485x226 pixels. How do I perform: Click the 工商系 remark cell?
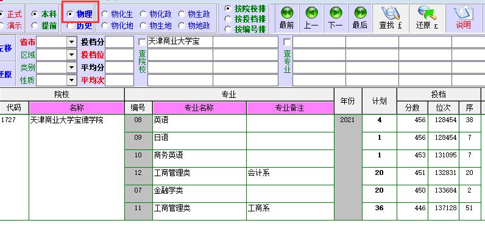[290, 211]
